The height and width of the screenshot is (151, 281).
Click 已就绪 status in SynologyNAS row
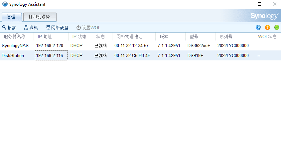pyautogui.click(x=100, y=45)
